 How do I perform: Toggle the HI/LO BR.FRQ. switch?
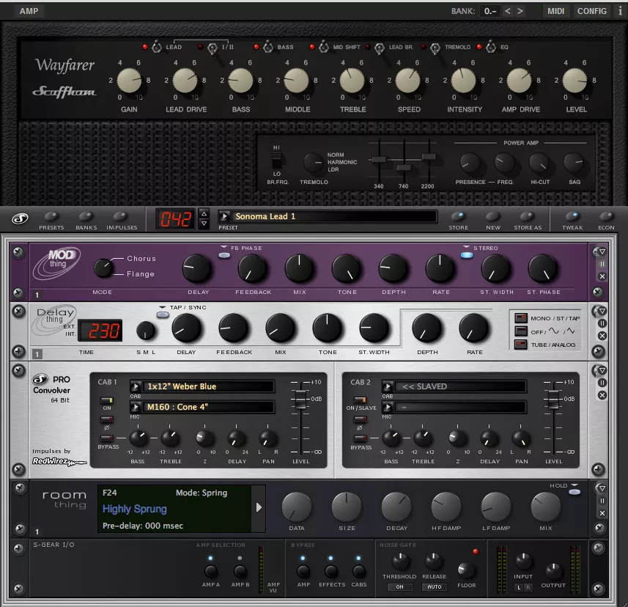277,161
